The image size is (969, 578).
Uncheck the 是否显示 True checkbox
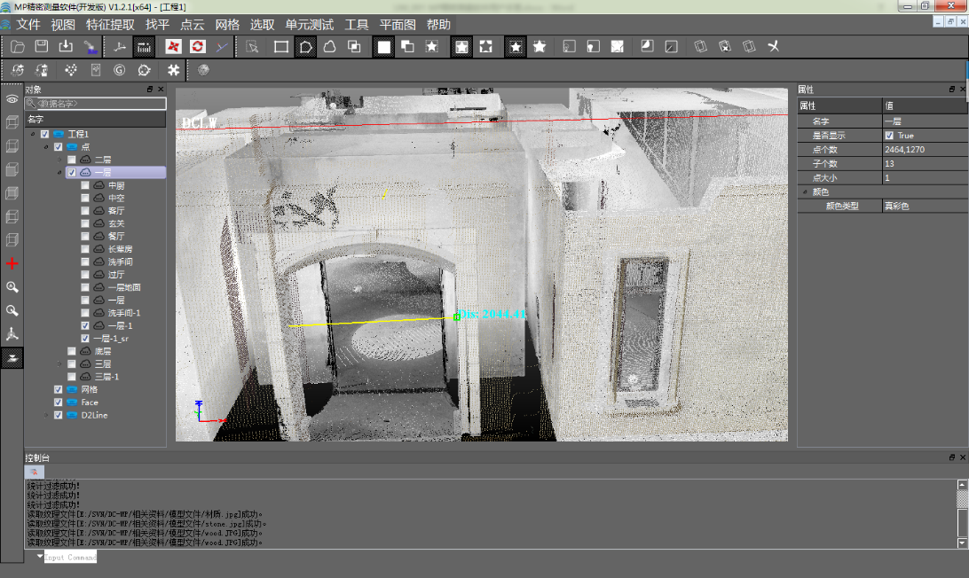[x=889, y=136]
